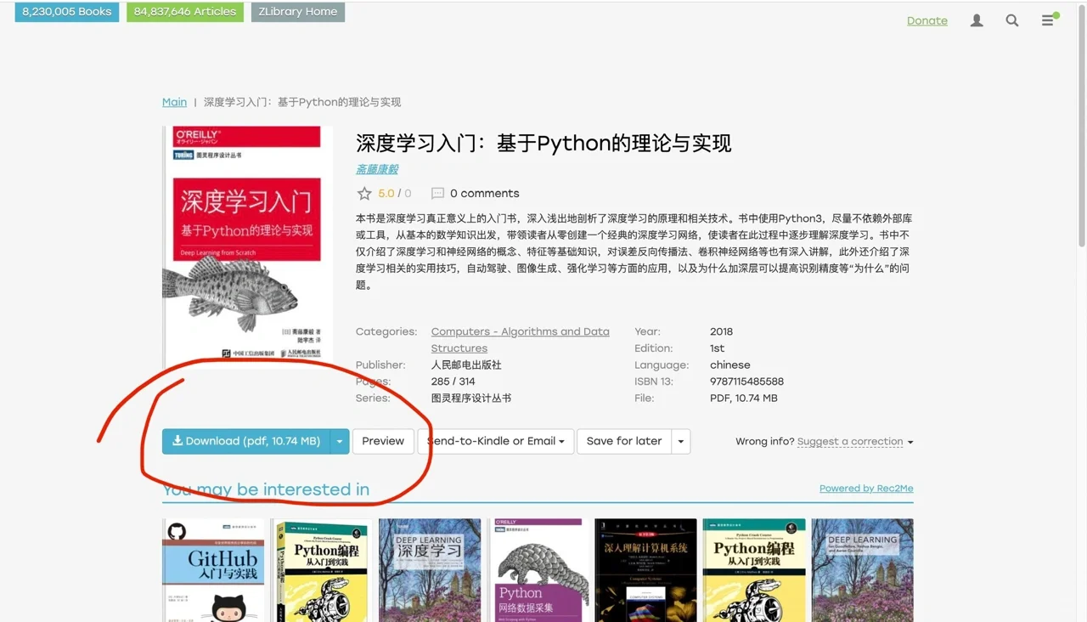This screenshot has width=1087, height=622.
Task: Click the file value PDF, 10.74 MB
Action: (x=744, y=398)
